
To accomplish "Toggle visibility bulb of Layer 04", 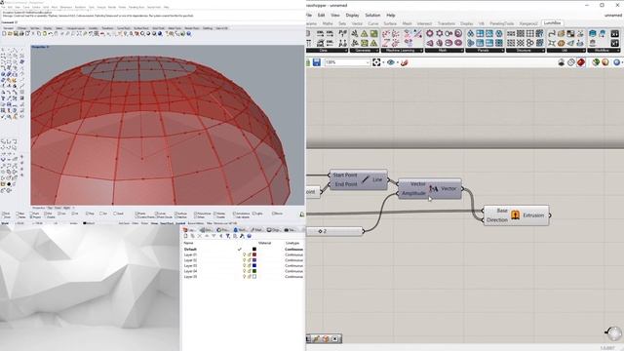I will coord(244,271).
